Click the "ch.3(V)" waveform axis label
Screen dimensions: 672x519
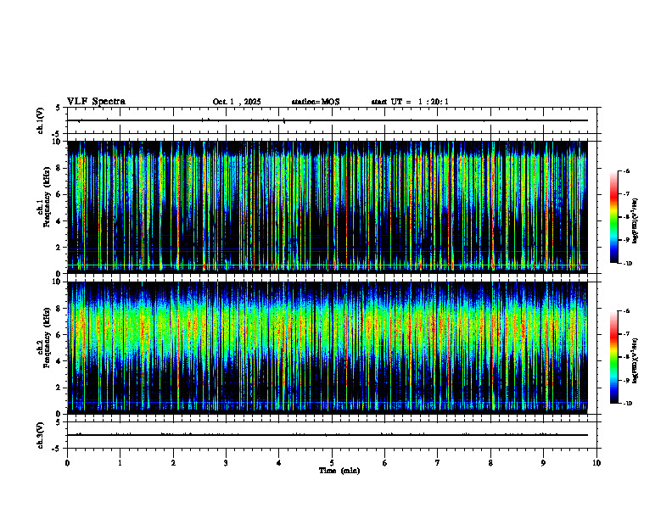point(40,435)
